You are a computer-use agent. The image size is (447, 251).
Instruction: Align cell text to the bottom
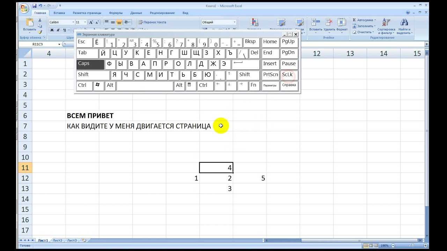coord(119,22)
